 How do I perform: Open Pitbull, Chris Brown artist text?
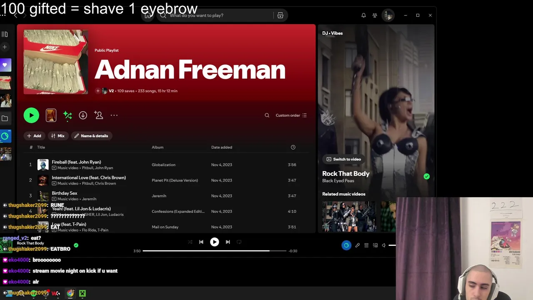(99, 183)
